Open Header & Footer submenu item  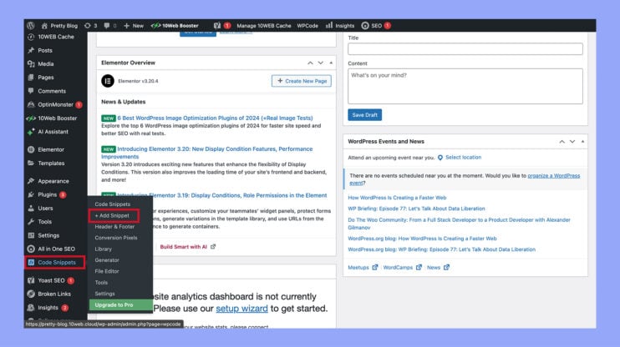tap(114, 227)
